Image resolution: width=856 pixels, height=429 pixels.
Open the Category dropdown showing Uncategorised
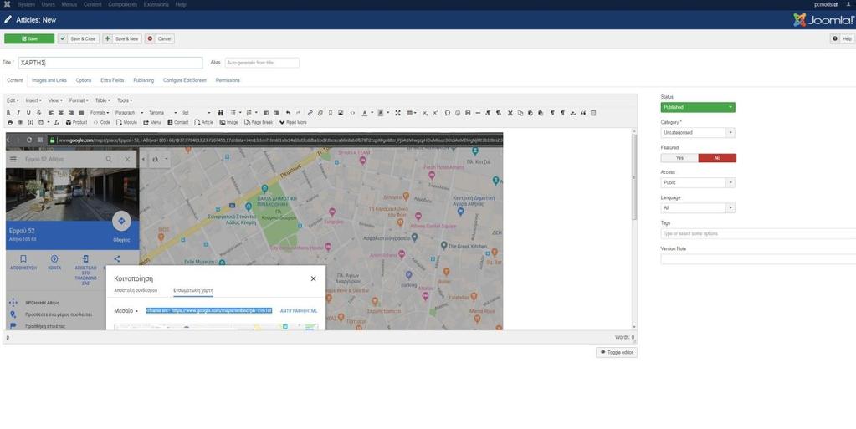tap(698, 133)
